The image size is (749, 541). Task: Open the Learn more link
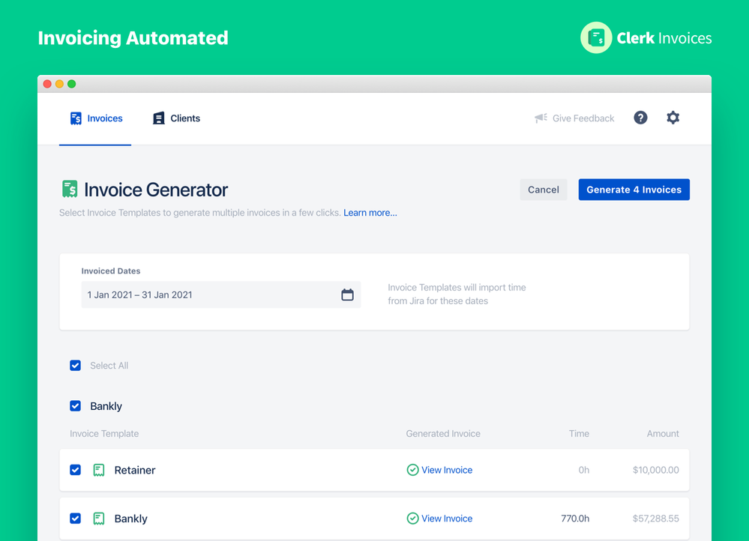(x=370, y=212)
